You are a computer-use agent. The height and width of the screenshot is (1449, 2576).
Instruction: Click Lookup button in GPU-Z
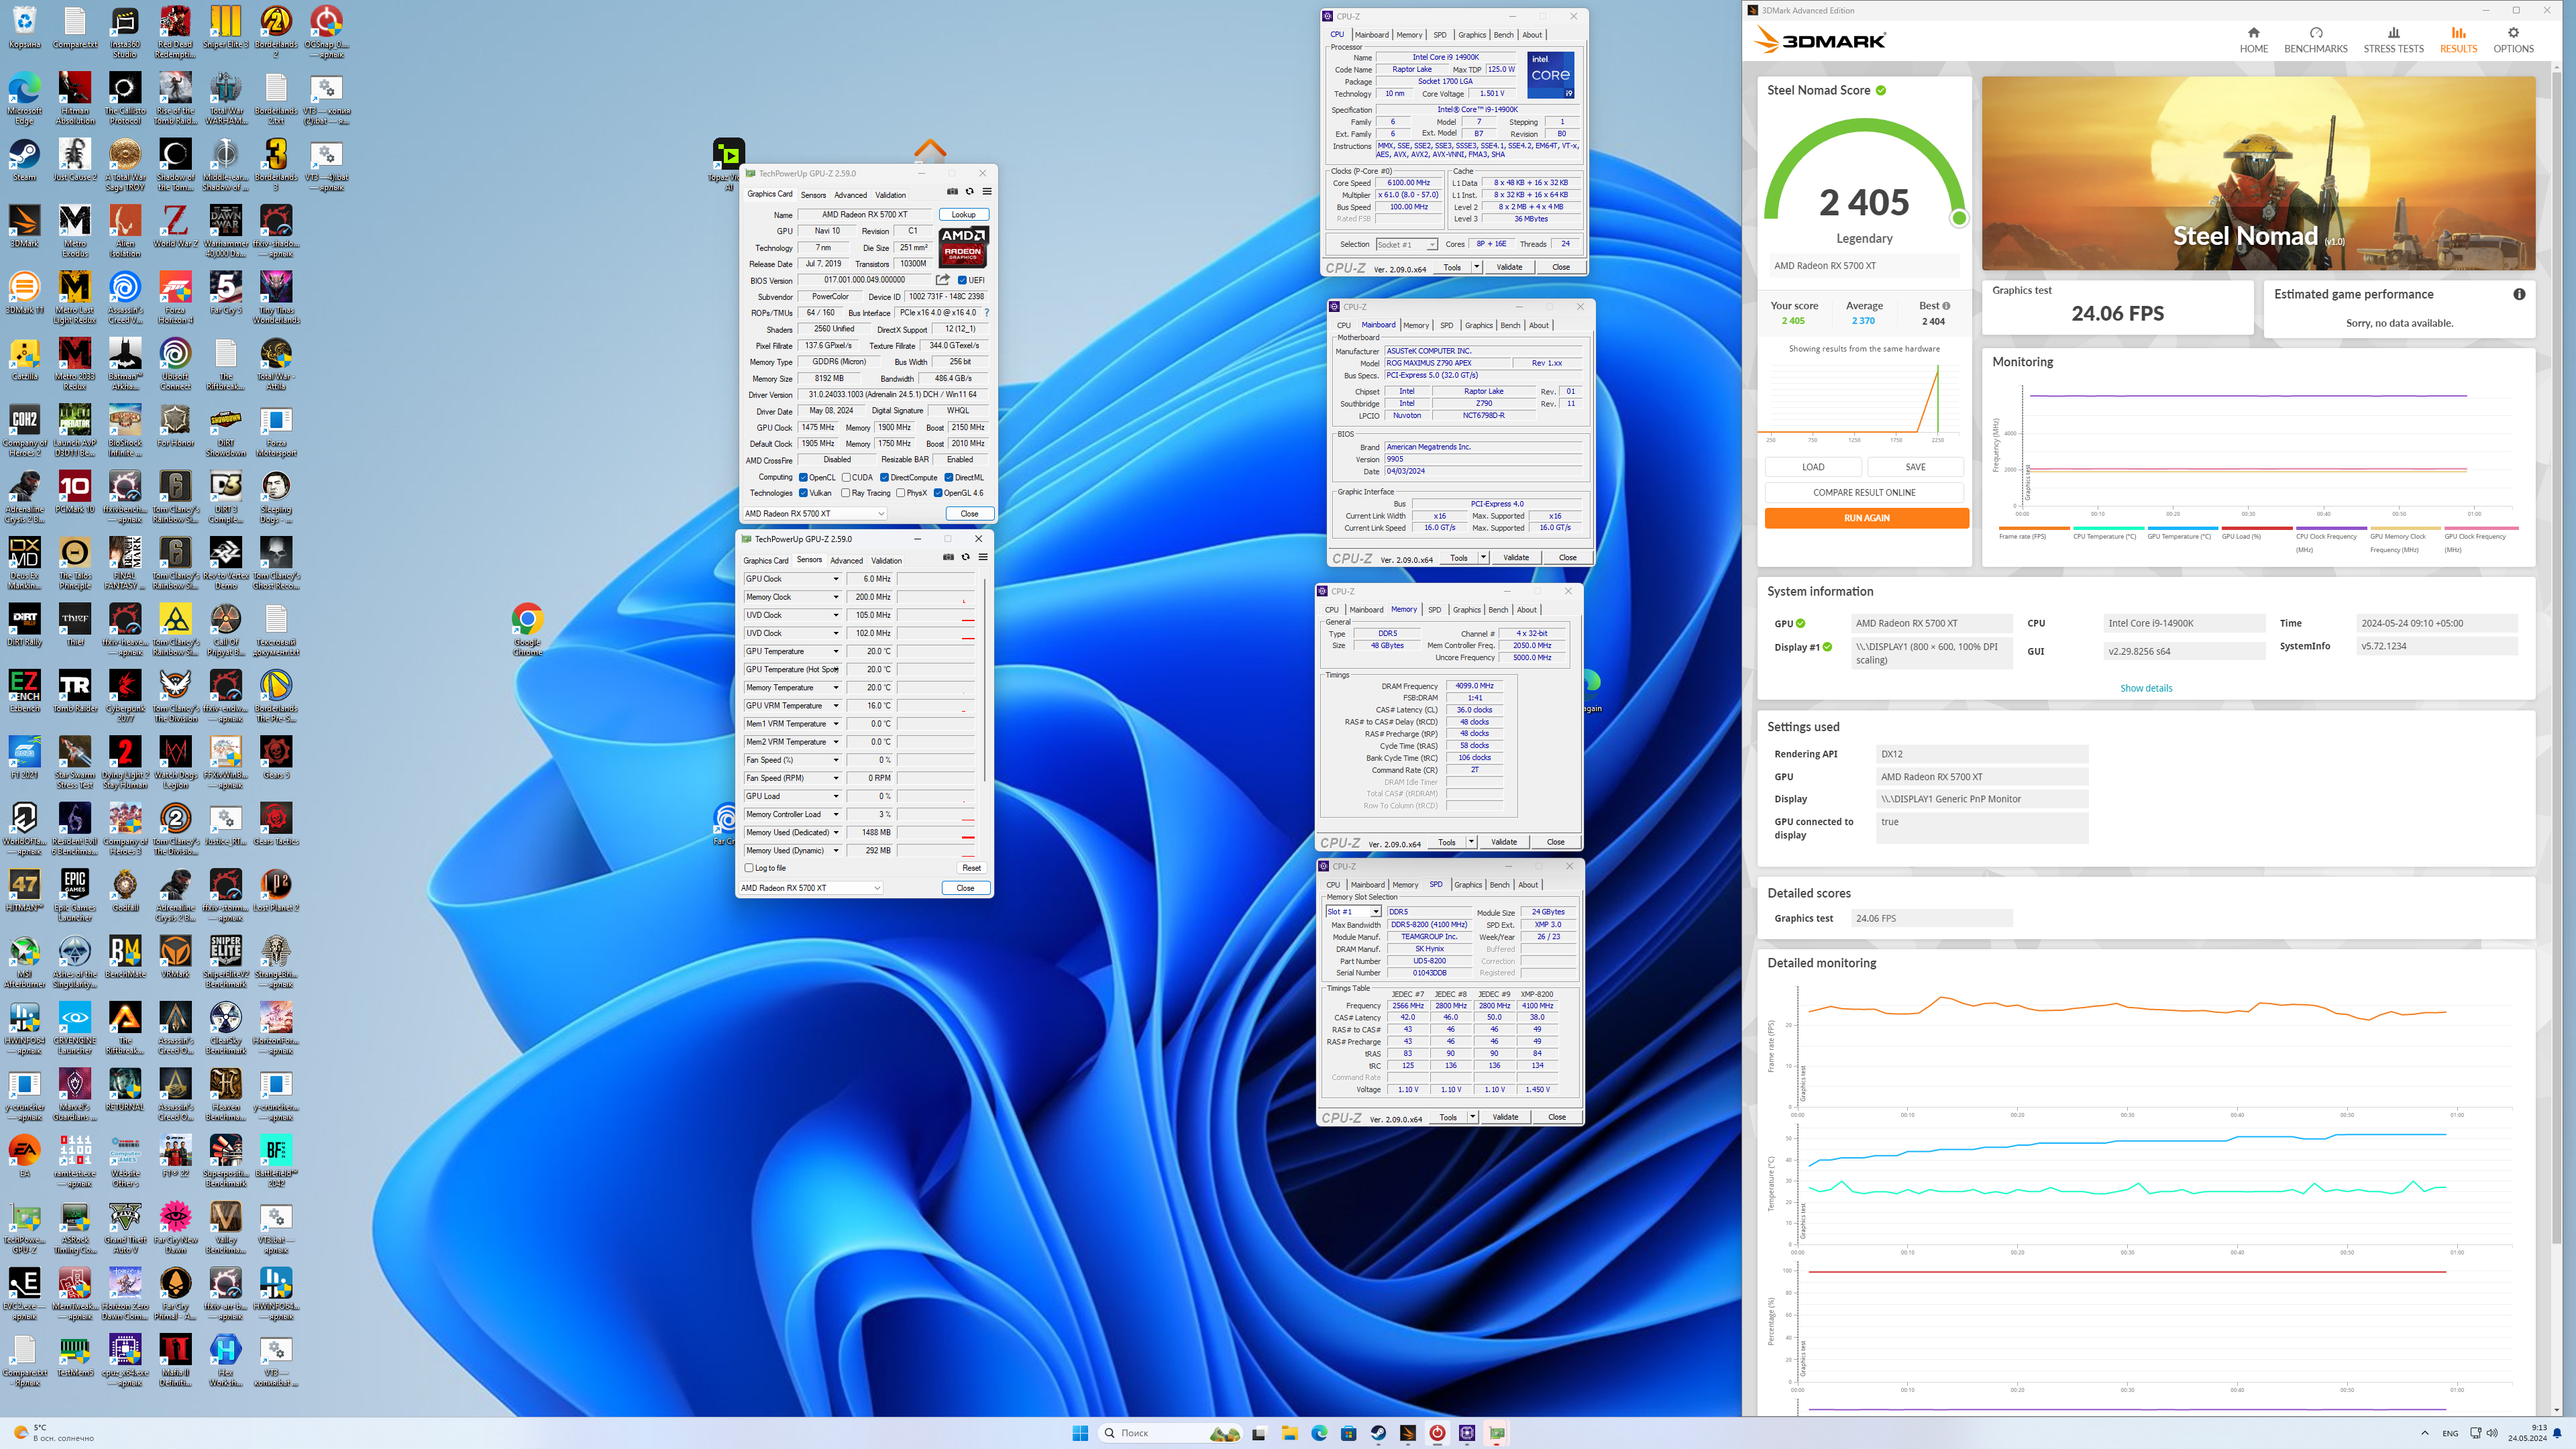tap(963, 214)
